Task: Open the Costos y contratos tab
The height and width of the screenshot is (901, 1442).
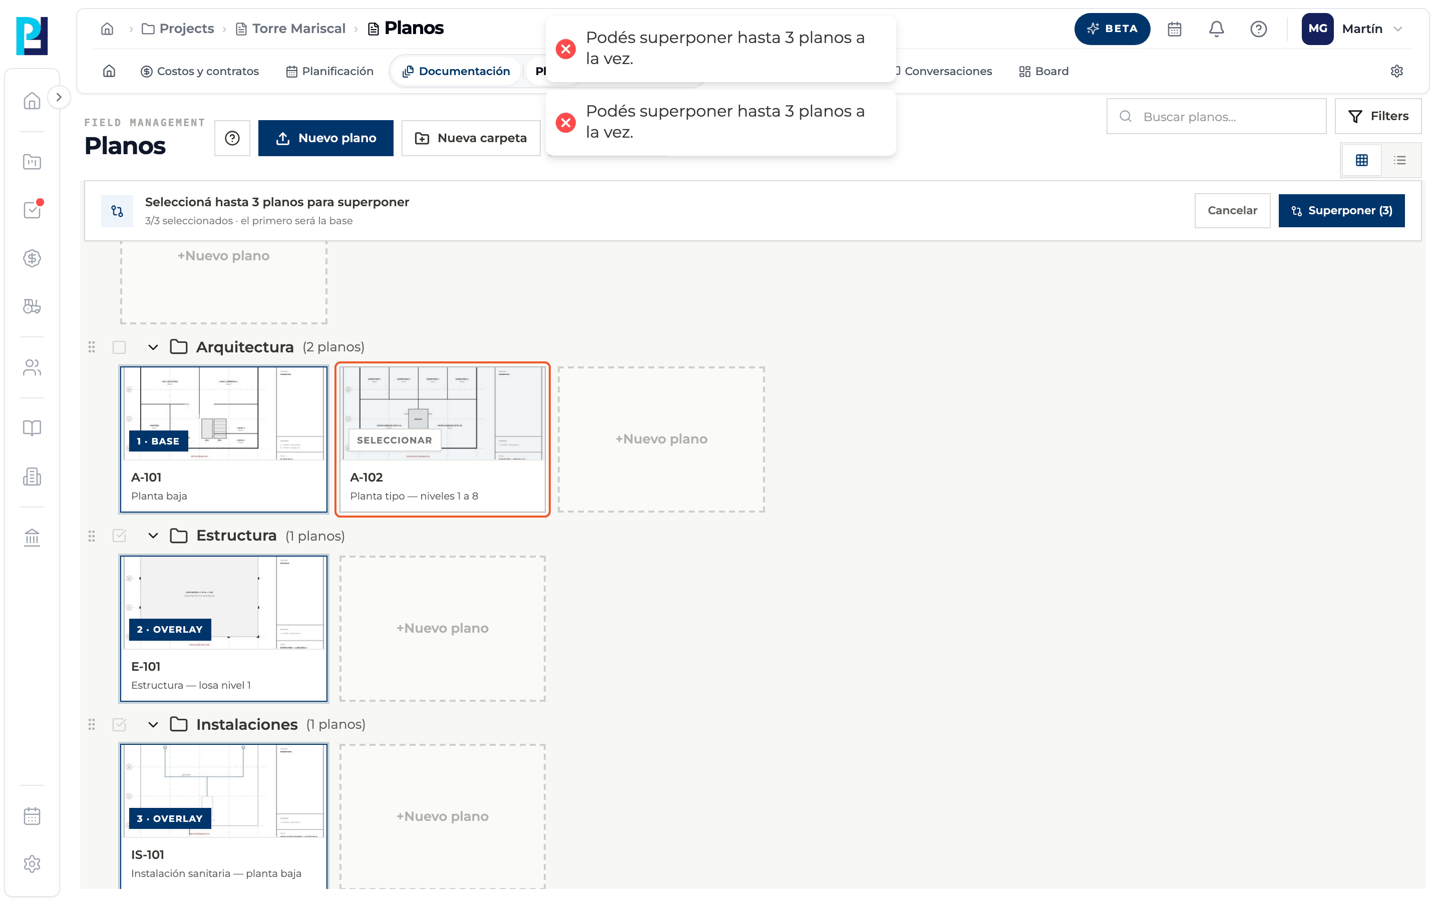Action: 200,71
